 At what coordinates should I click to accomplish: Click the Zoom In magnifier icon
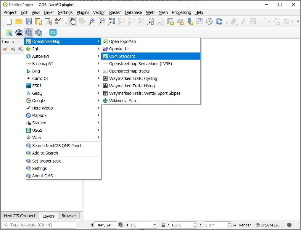coord(92,21)
